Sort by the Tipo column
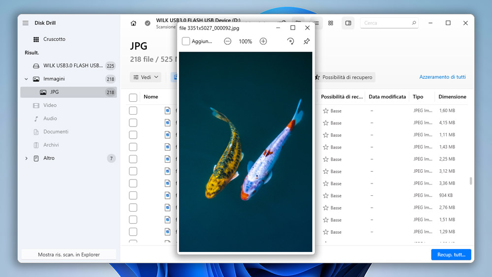Viewport: 492px width, 277px height. click(418, 96)
